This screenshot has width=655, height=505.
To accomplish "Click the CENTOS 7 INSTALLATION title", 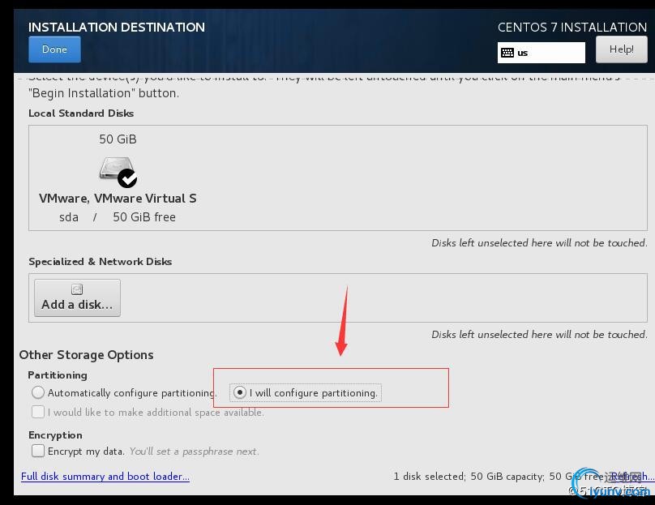I will coord(572,27).
